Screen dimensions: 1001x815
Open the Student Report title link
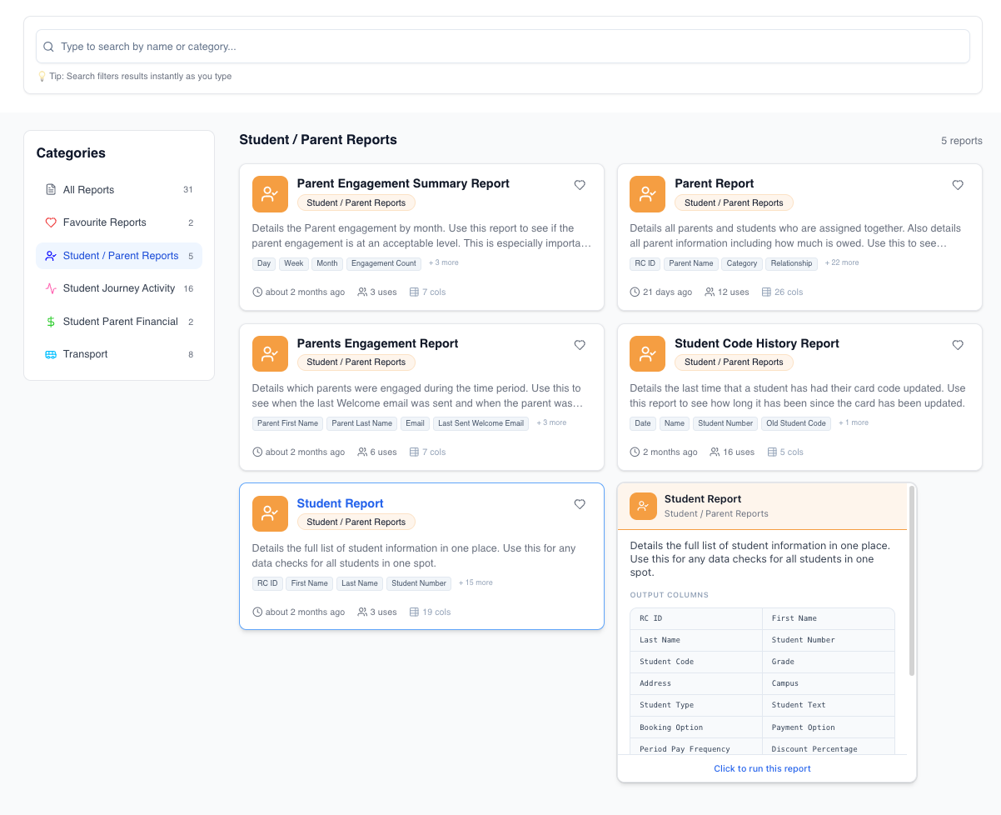[340, 503]
